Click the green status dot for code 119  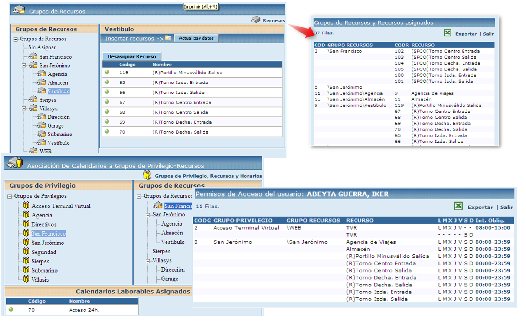[107, 72]
